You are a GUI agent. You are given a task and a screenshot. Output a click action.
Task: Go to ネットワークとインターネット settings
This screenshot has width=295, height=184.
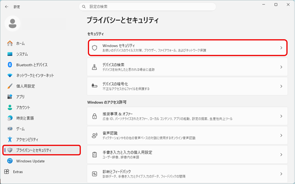coord(35,75)
